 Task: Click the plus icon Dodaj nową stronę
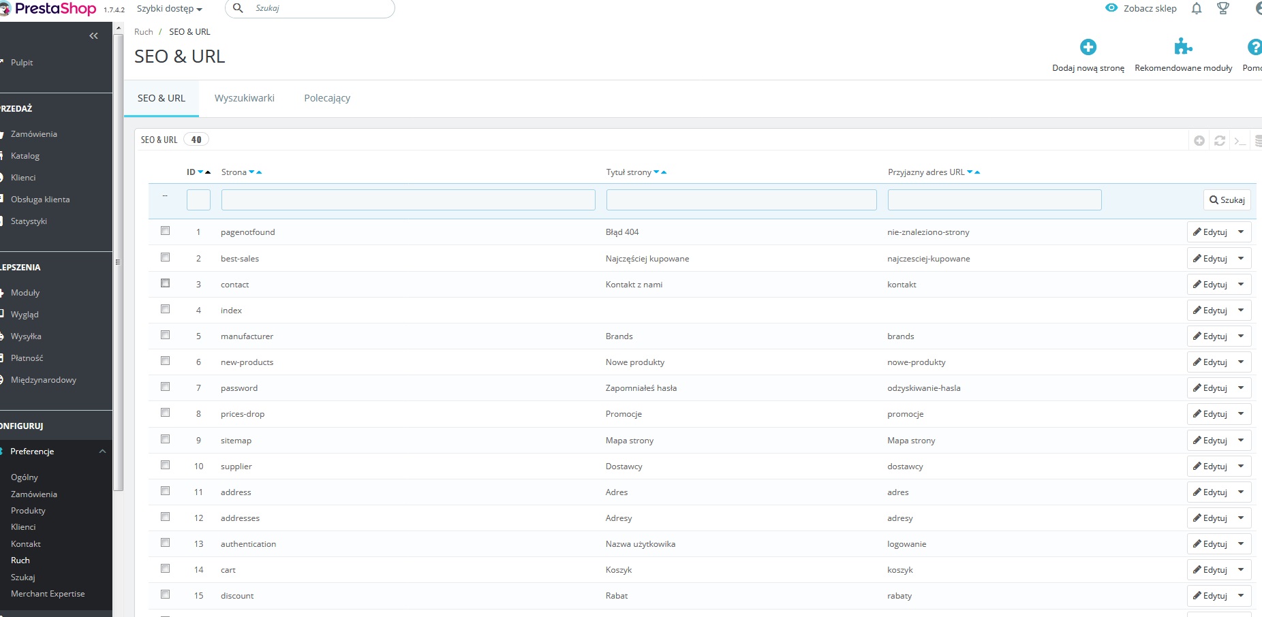click(x=1088, y=47)
